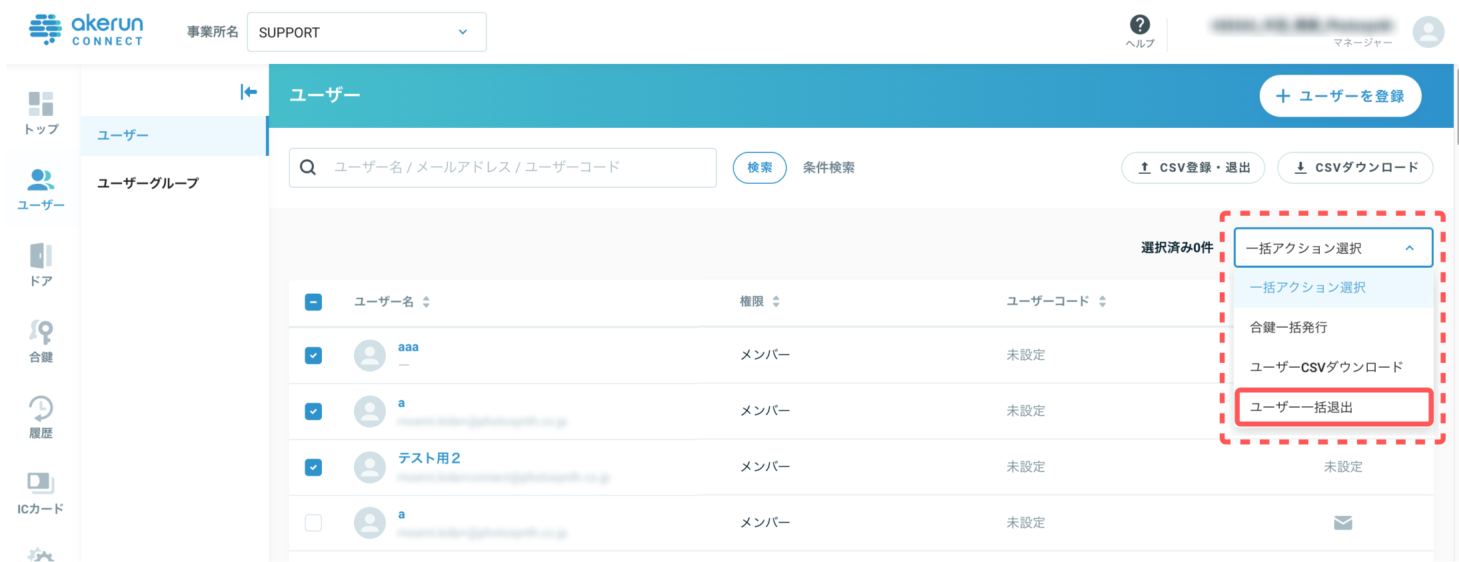Collapse the 一括アクション選択 dropdown
Image resolution: width=1459 pixels, height=562 pixels.
pos(1333,248)
